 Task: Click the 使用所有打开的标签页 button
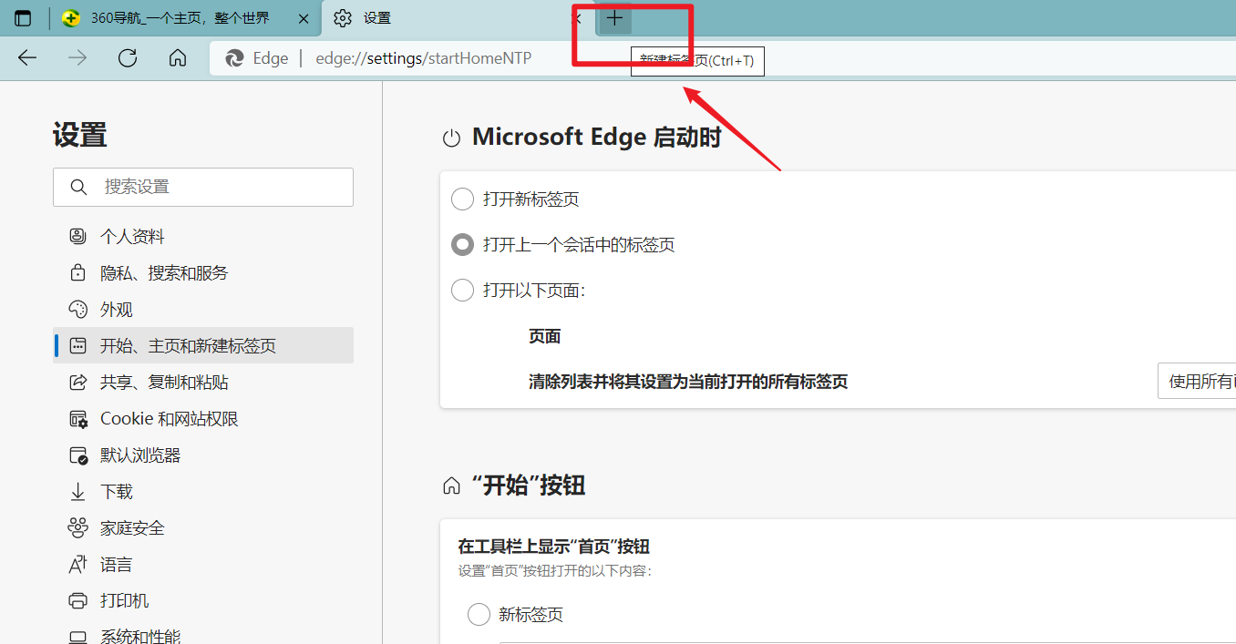point(1203,381)
